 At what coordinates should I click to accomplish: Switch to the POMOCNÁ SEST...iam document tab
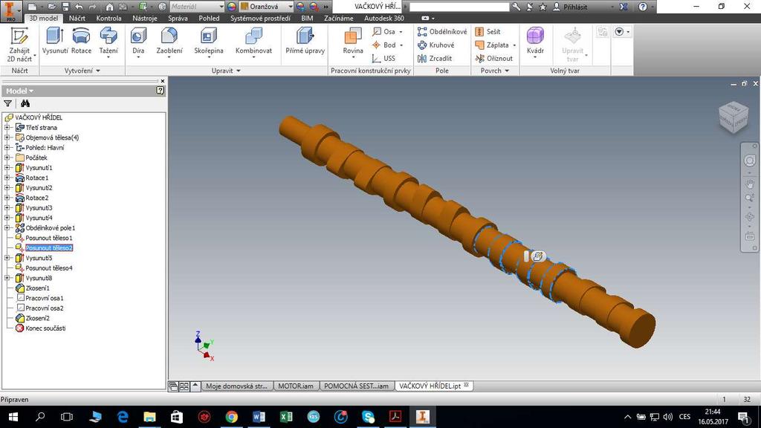coord(356,386)
